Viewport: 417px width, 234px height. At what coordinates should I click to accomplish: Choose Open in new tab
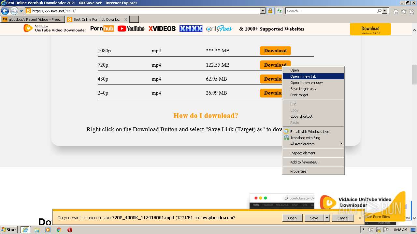tap(313, 76)
